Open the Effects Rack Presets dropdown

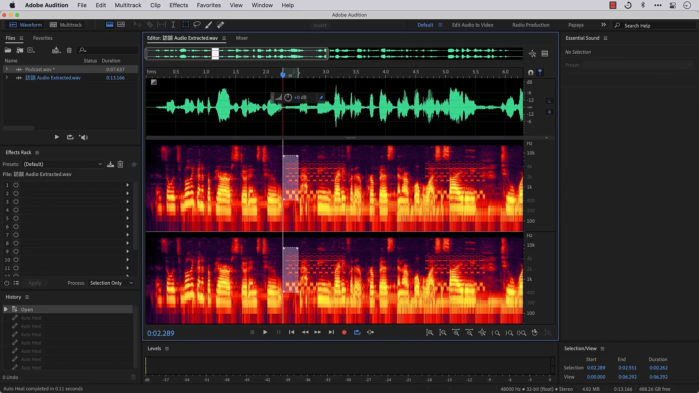click(63, 164)
